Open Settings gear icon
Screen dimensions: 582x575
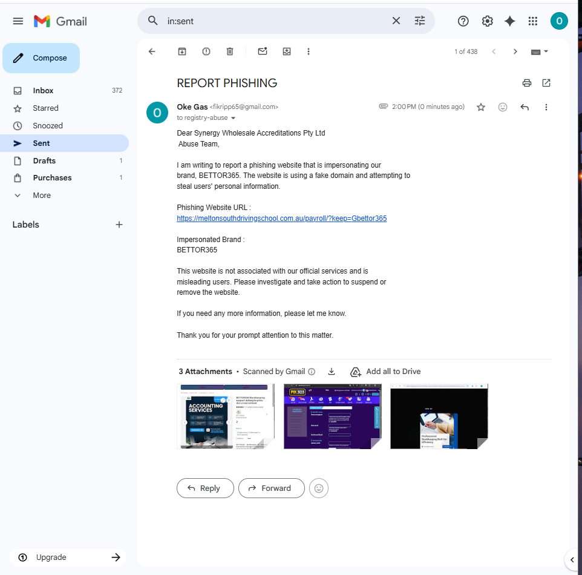pos(487,21)
